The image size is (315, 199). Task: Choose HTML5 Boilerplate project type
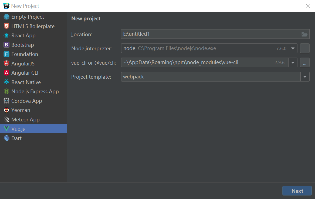coord(33,26)
